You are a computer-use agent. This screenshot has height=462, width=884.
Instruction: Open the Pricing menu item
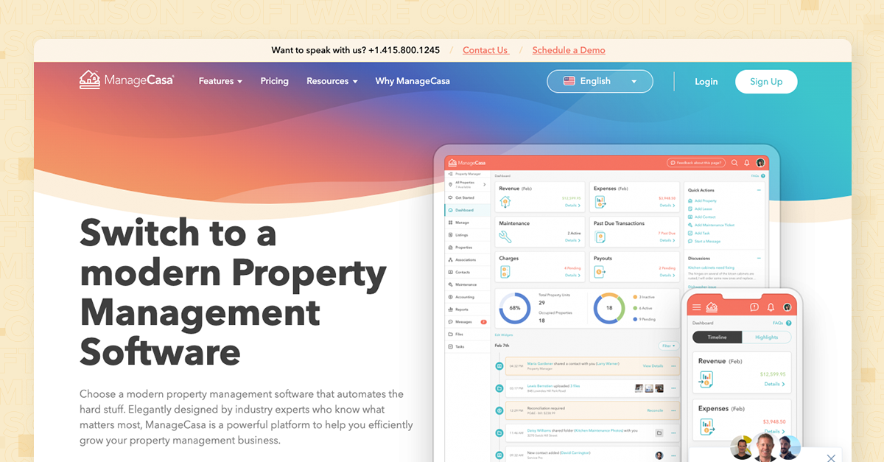pos(274,81)
